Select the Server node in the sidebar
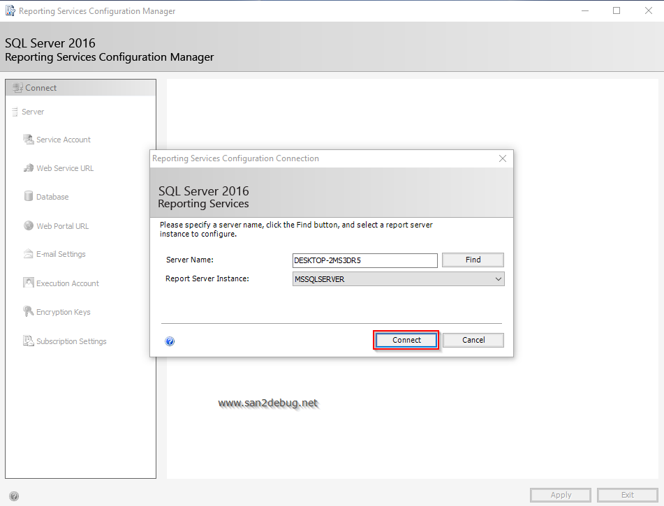Image resolution: width=664 pixels, height=506 pixels. point(31,111)
